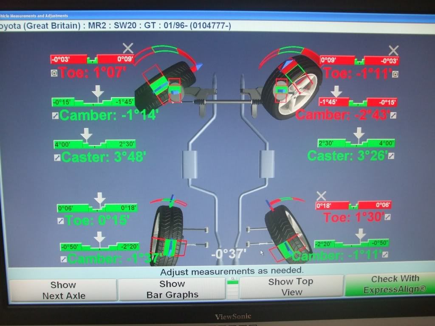The width and height of the screenshot is (435, 326).
Task: Click the reading Camber: -2°43'
Action: pyautogui.click(x=343, y=115)
